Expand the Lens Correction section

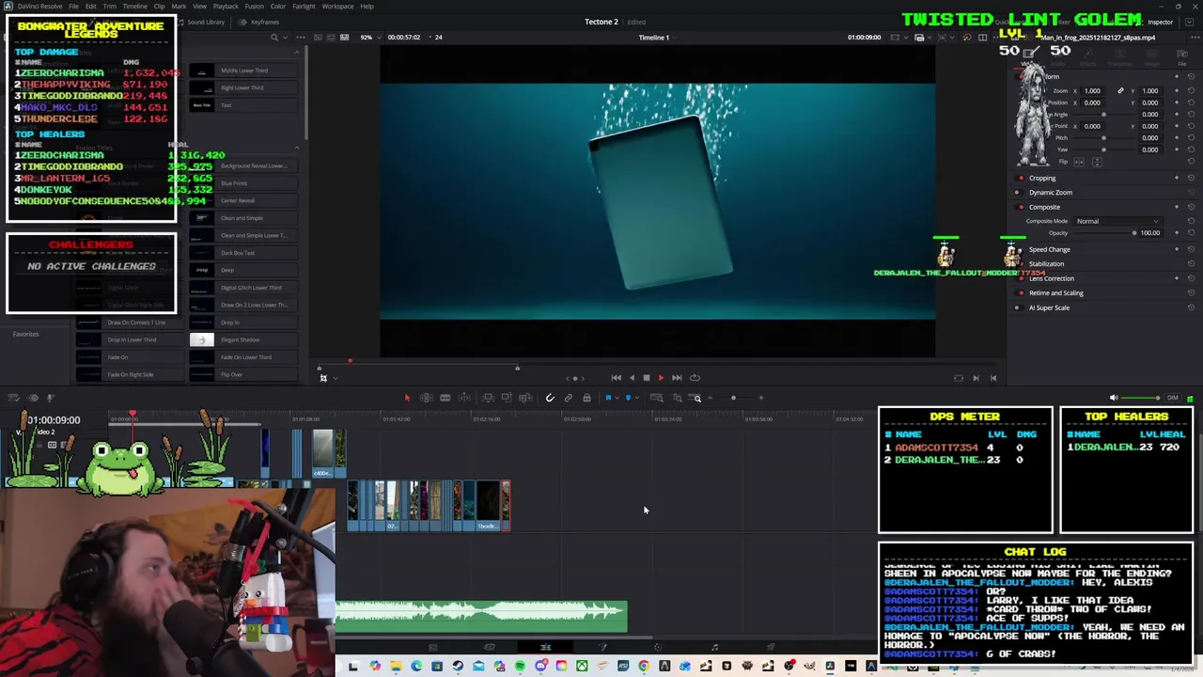(x=1052, y=278)
